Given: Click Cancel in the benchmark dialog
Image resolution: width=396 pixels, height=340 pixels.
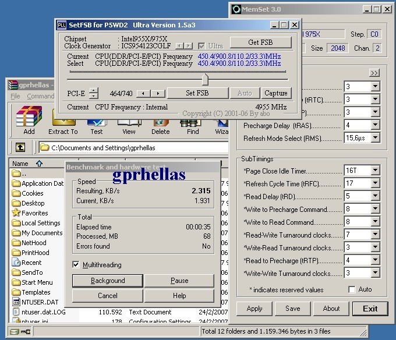Looking at the screenshot, I should pos(108,296).
